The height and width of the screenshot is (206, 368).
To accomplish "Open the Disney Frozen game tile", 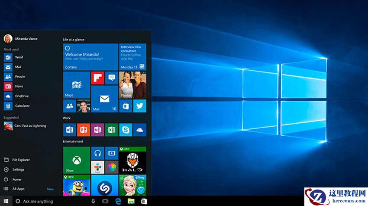I will click(132, 185).
